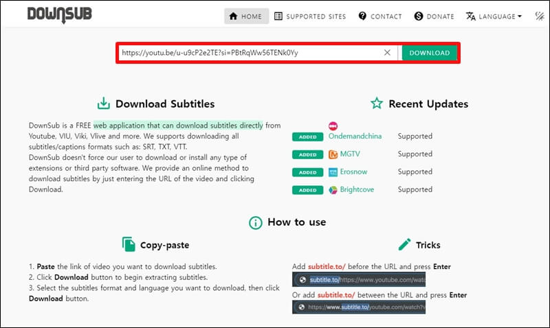This screenshot has width=550, height=328.
Task: Click the first subtitle.to/ address bar example
Action: [x=359, y=280]
